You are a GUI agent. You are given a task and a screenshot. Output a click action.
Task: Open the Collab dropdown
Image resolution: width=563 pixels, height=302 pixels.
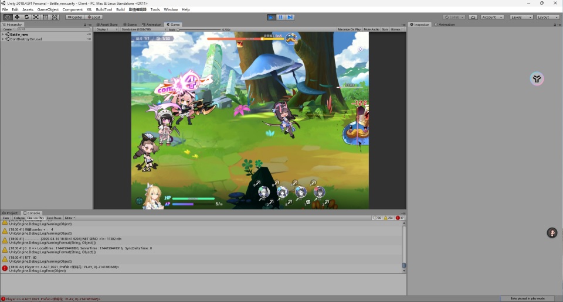click(454, 17)
